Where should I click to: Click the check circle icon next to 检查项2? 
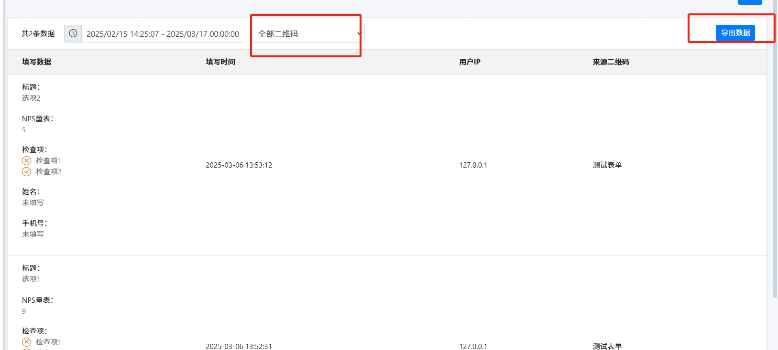[27, 171]
